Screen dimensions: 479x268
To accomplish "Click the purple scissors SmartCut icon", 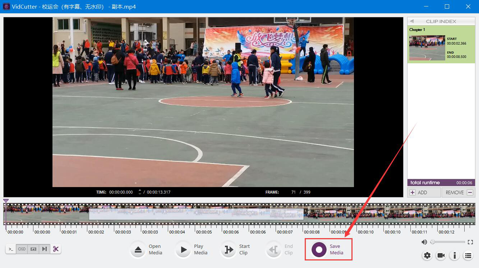I will (x=56, y=249).
